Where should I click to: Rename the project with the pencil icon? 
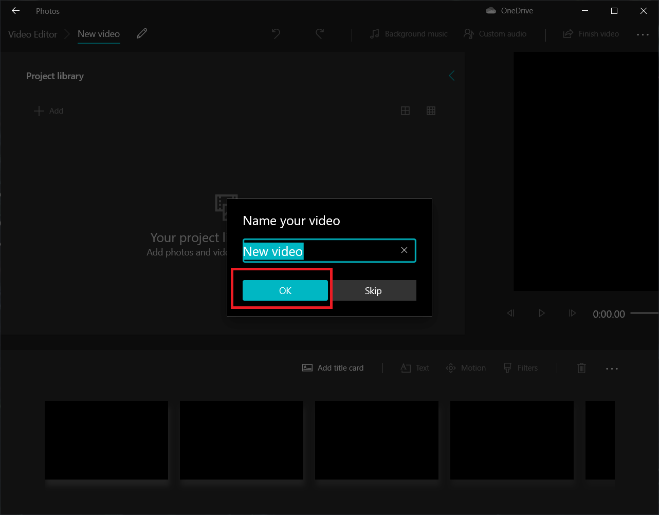[x=142, y=33]
